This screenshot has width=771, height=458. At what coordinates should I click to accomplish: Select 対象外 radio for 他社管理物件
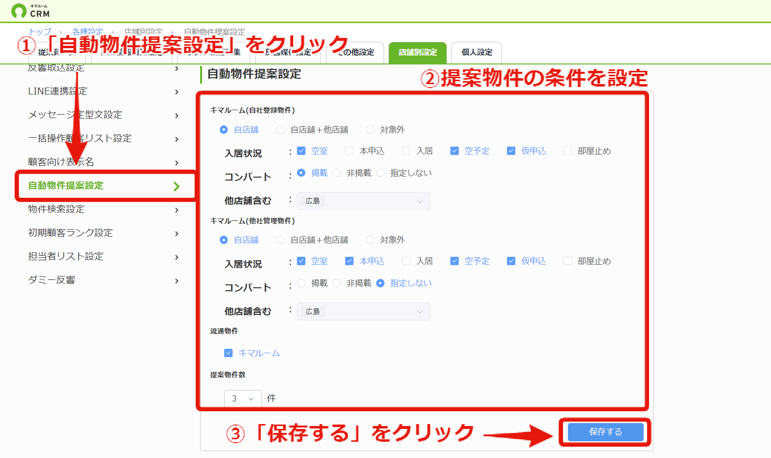[370, 240]
